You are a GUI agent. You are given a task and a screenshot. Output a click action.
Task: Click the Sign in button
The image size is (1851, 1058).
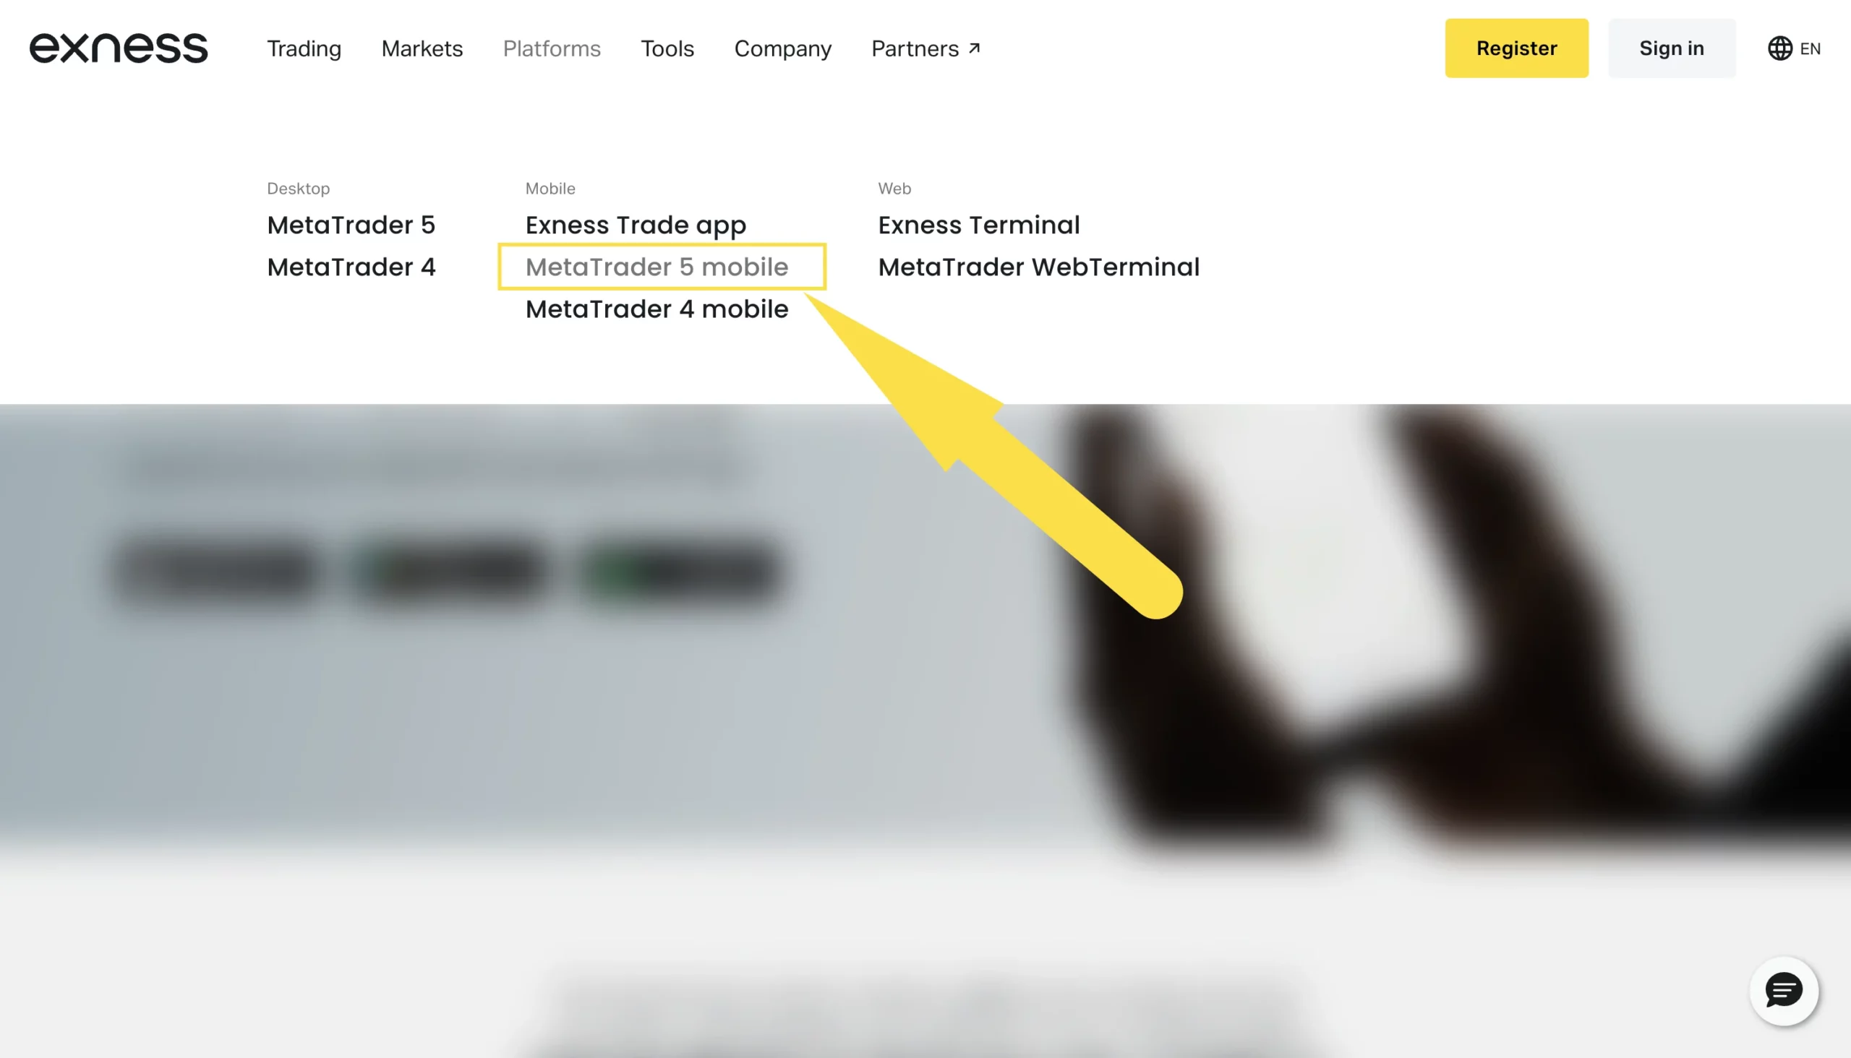pos(1672,48)
